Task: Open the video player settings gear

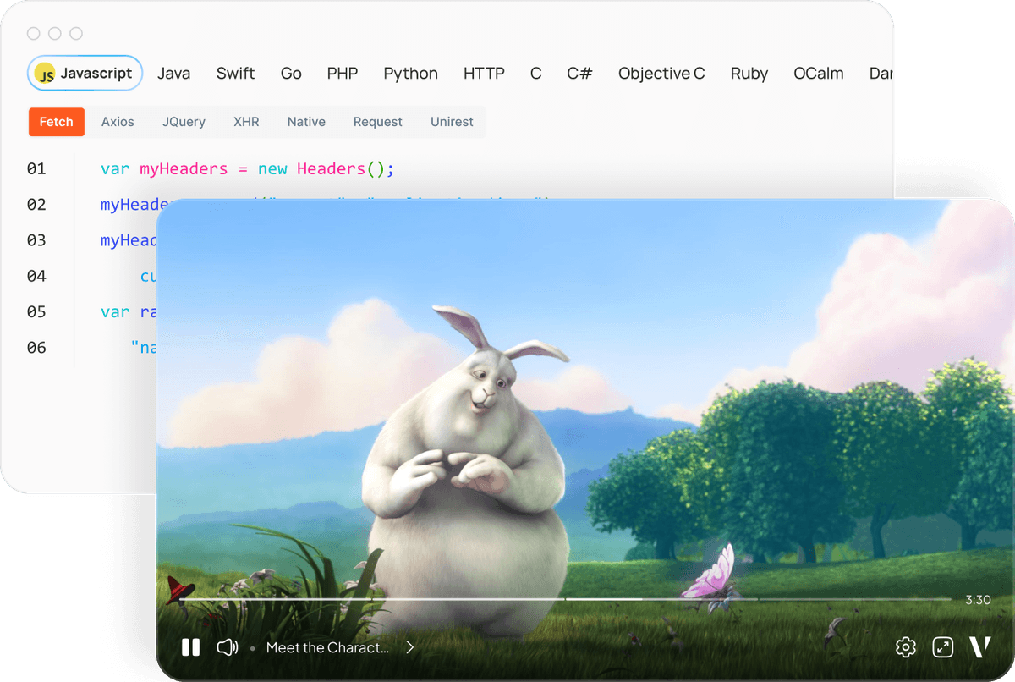Action: (906, 647)
